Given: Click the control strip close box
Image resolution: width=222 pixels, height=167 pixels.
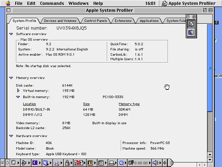Looking at the screenshot, I should [2, 163].
